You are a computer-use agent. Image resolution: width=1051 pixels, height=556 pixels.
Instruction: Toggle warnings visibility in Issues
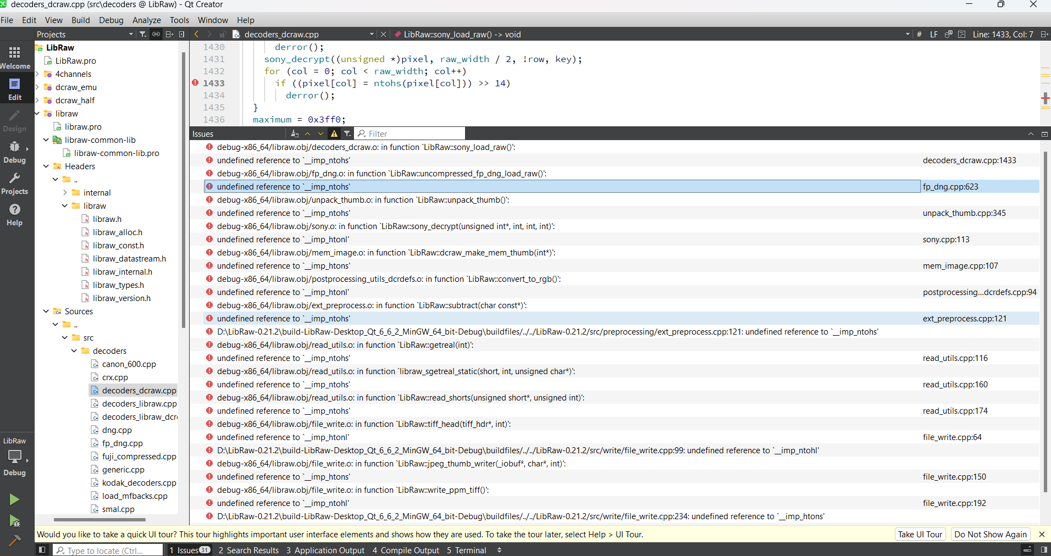click(334, 134)
